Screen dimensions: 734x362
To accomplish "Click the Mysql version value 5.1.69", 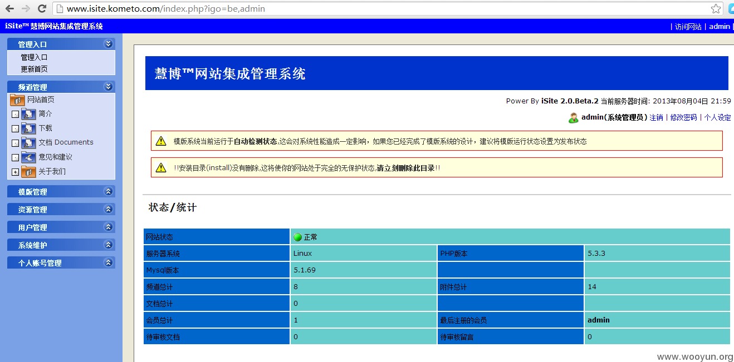I will (305, 270).
